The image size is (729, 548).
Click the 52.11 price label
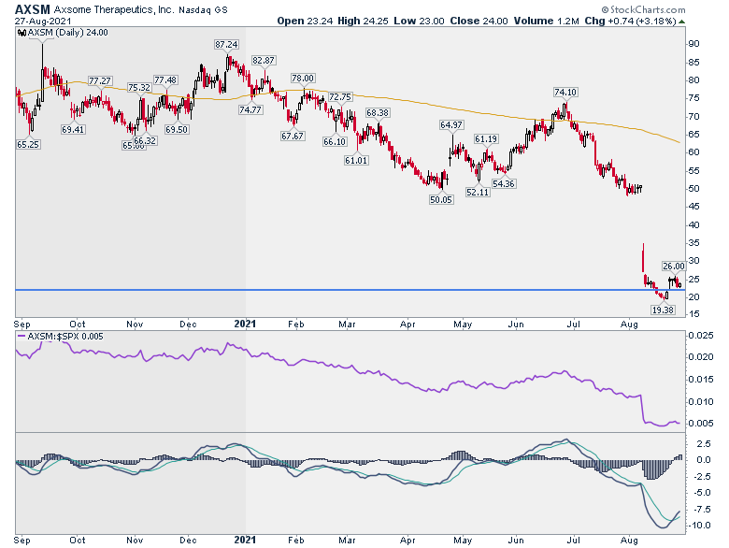point(478,192)
